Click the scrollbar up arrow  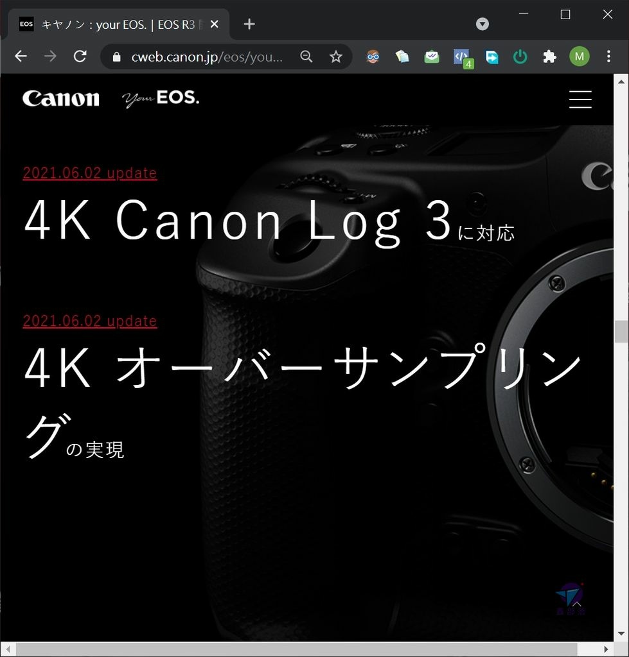(621, 81)
